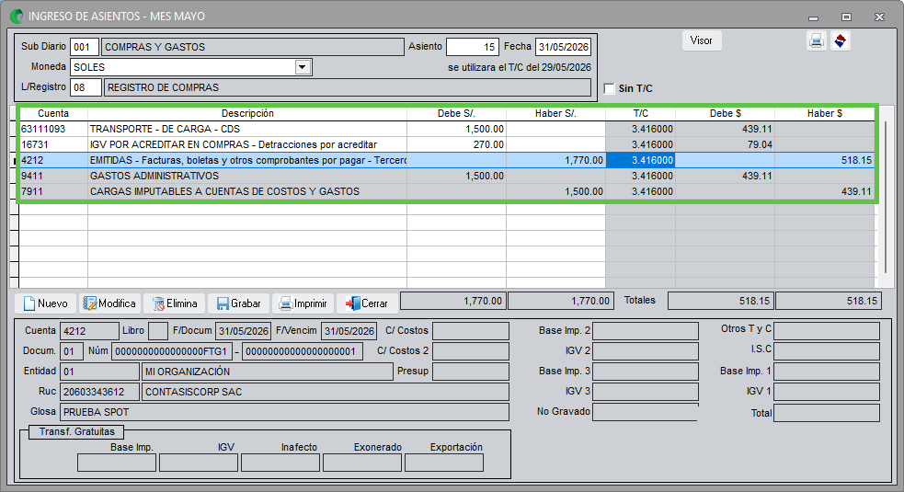Click the Haber S/. column header
The height and width of the screenshot is (492, 904).
click(x=555, y=114)
